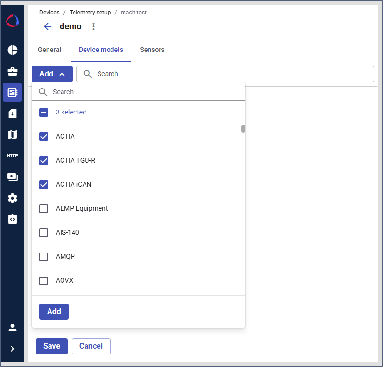Click the briefcase icon in sidebar
This screenshot has width=383, height=367.
tap(12, 71)
